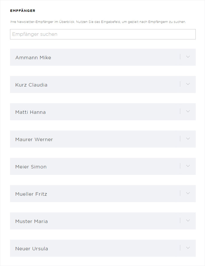Click the Mueller Fritz down-arrow icon
Viewport: 205px width, 266px height.
[x=188, y=193]
